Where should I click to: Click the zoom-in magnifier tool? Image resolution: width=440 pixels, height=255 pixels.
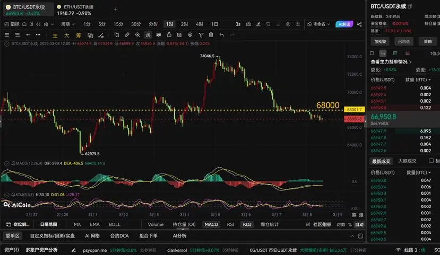coord(137,35)
